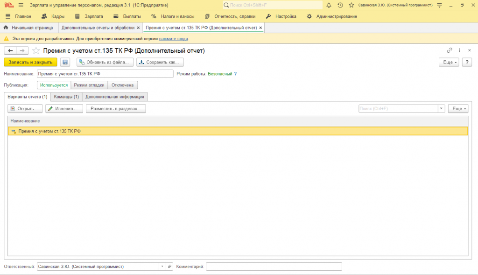Expand Еще dropdown next to search
This screenshot has width=478, height=275.
tap(458, 108)
